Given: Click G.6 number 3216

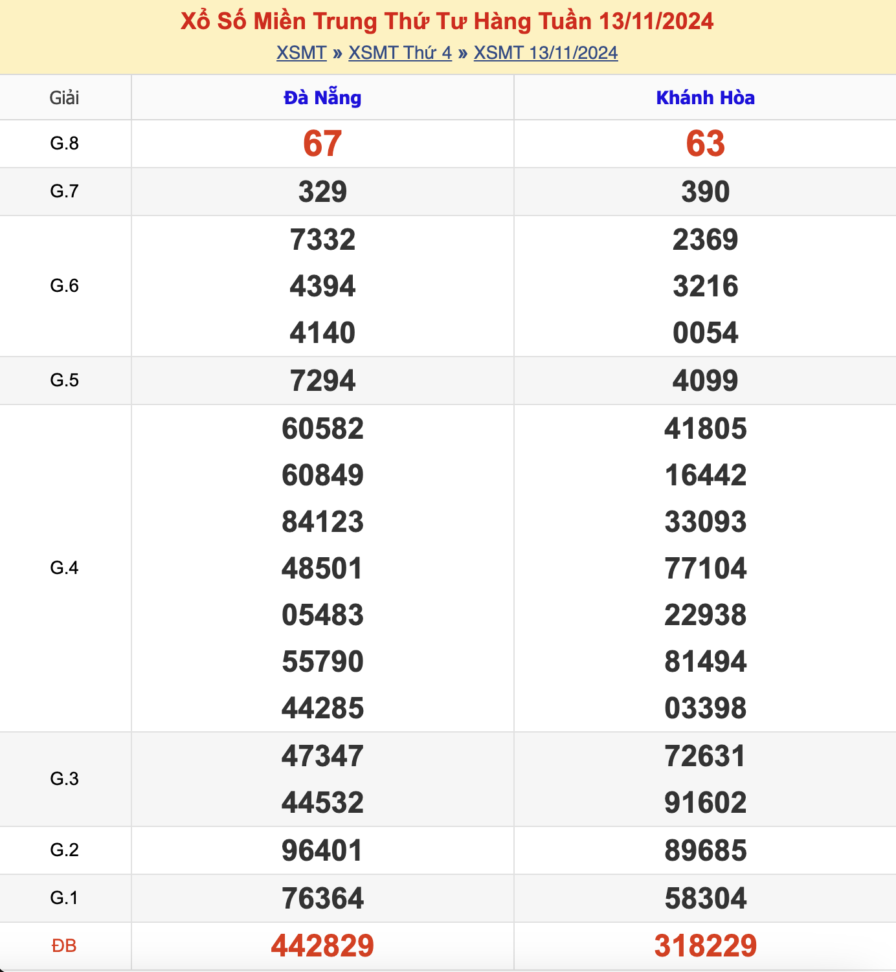Looking at the screenshot, I should (706, 286).
